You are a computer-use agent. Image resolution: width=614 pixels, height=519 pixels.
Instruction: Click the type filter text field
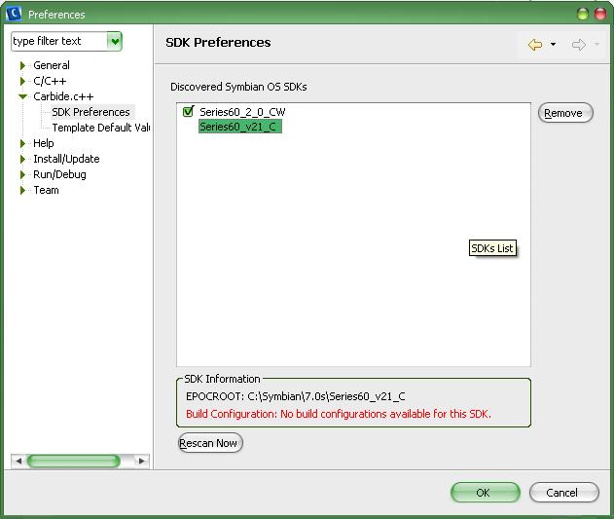pyautogui.click(x=59, y=41)
